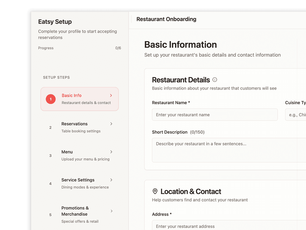Click the Dining modes & experience subtitle

(85, 187)
